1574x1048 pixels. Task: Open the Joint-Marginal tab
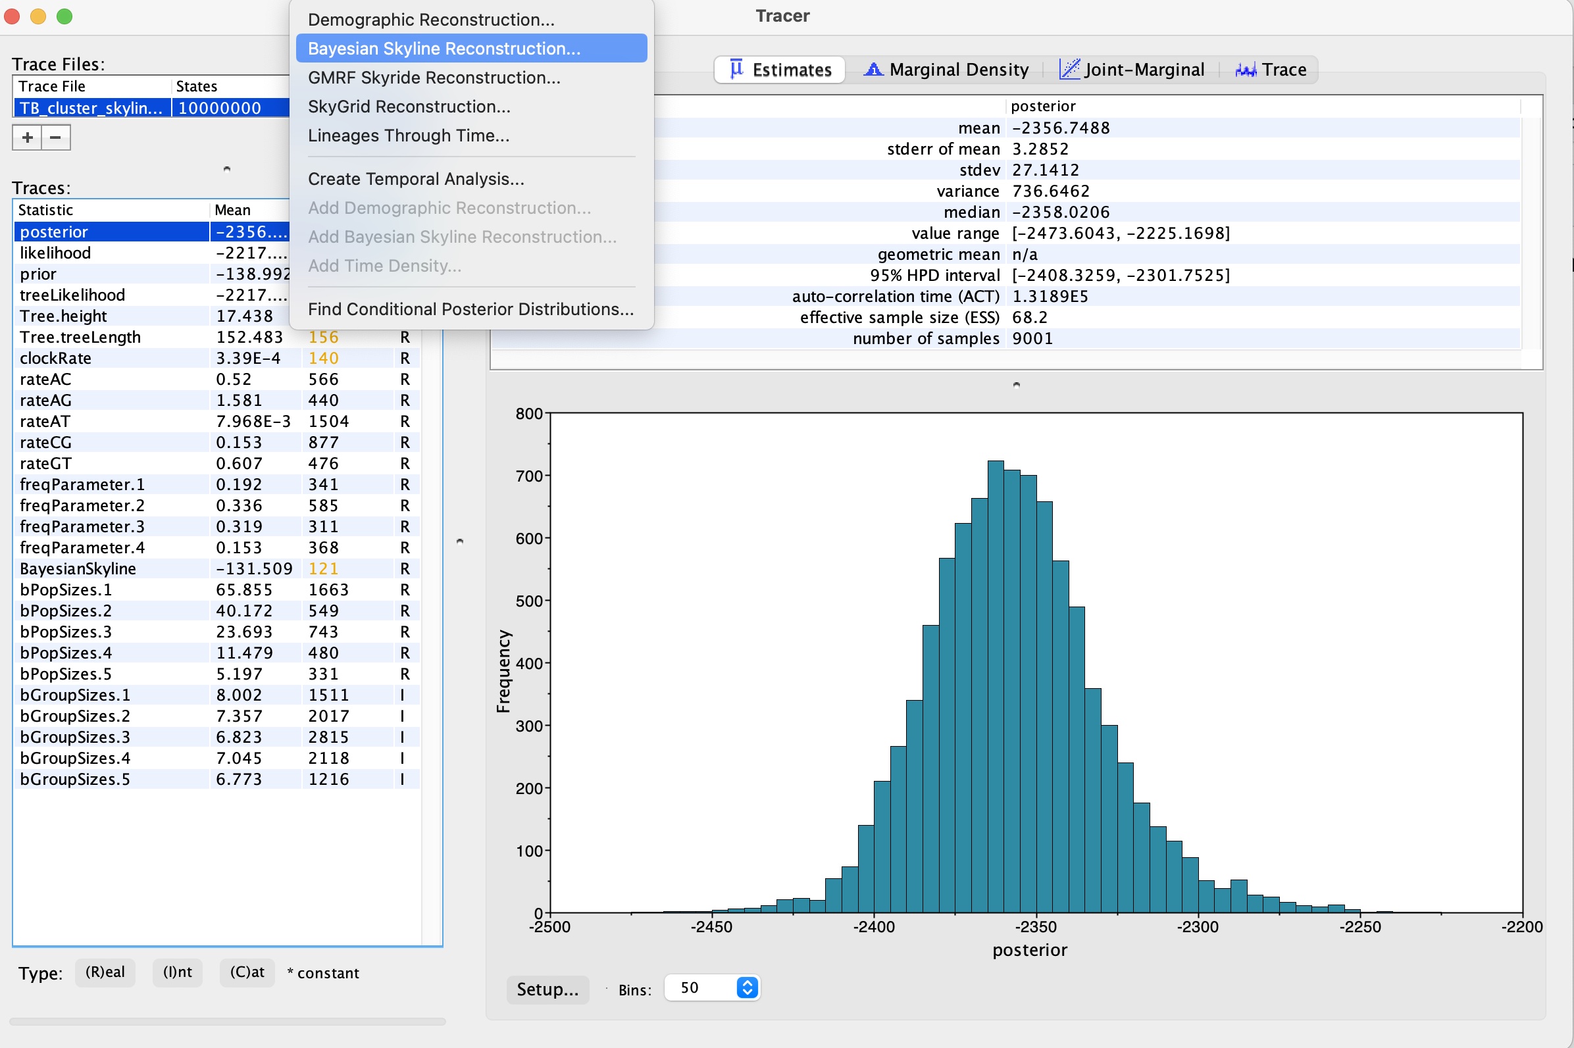click(x=1132, y=70)
